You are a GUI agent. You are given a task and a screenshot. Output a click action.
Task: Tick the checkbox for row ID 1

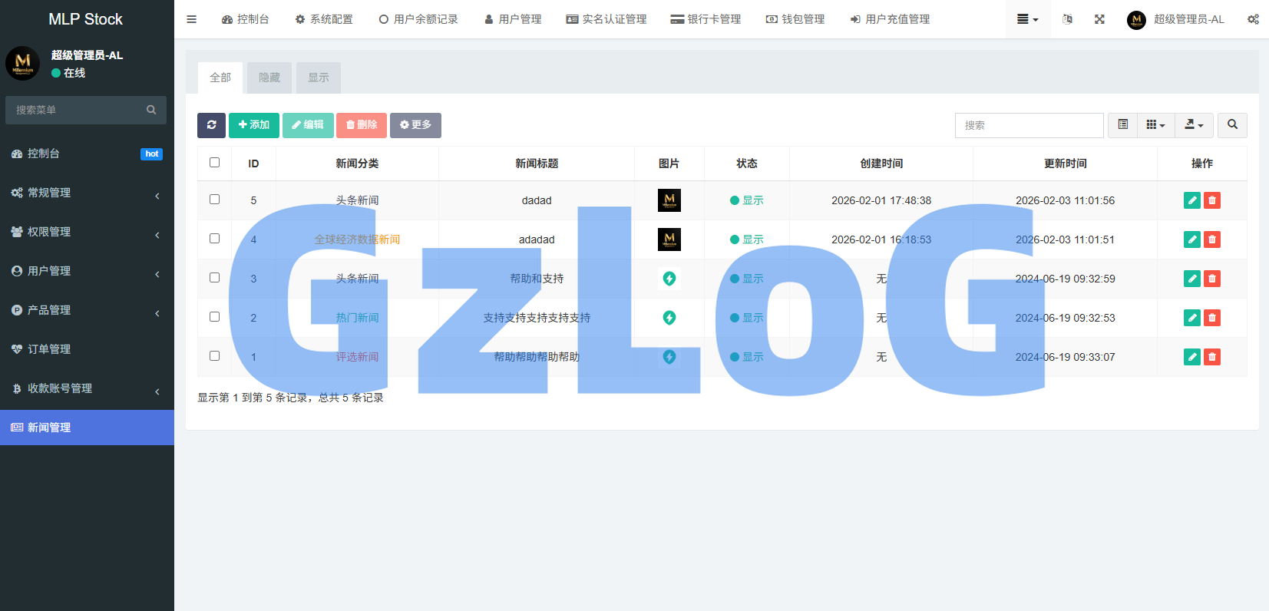(x=214, y=356)
